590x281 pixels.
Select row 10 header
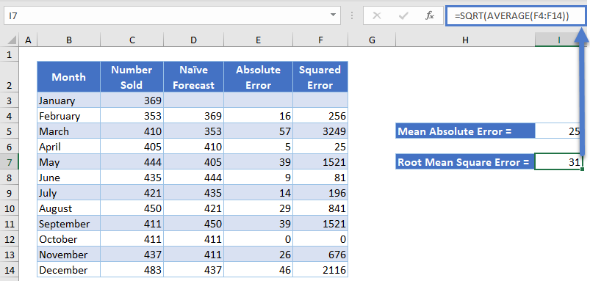(x=10, y=208)
